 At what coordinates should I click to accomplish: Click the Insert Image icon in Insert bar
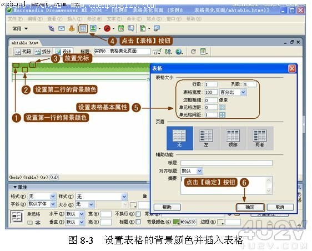point(93,28)
